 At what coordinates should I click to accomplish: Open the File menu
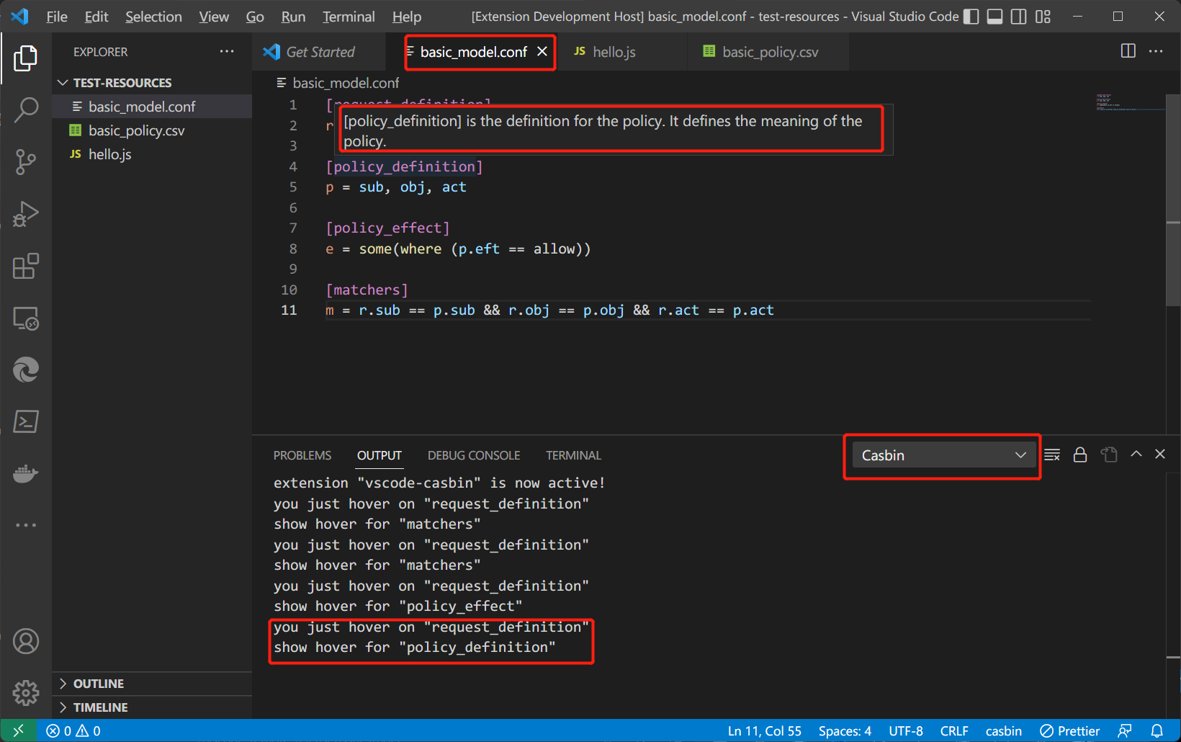click(57, 17)
